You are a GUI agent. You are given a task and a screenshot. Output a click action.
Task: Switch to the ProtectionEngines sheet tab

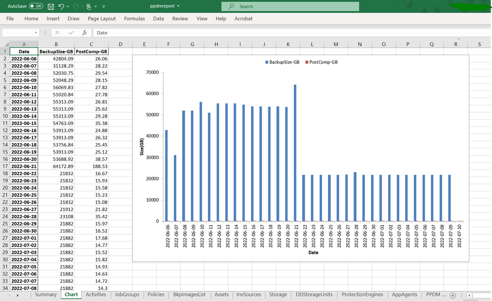[362, 295]
